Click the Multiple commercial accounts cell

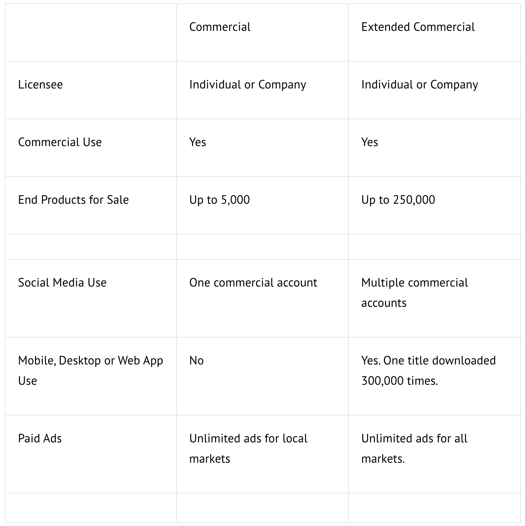pyautogui.click(x=414, y=293)
